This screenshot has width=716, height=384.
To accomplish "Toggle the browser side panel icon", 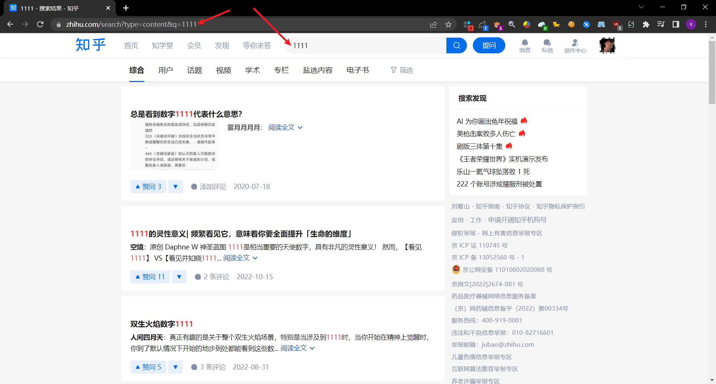I will (x=676, y=24).
